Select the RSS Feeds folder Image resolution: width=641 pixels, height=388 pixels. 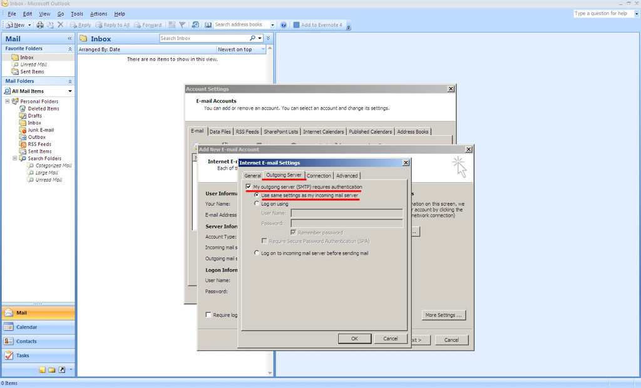coord(39,145)
